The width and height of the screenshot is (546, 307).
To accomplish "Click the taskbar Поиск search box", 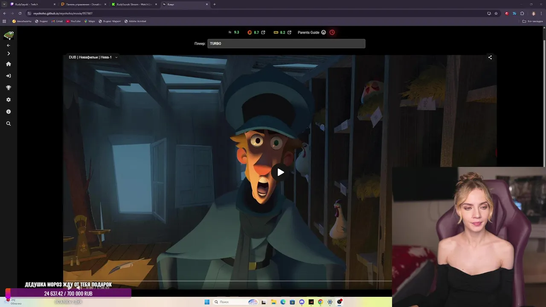I will point(235,302).
